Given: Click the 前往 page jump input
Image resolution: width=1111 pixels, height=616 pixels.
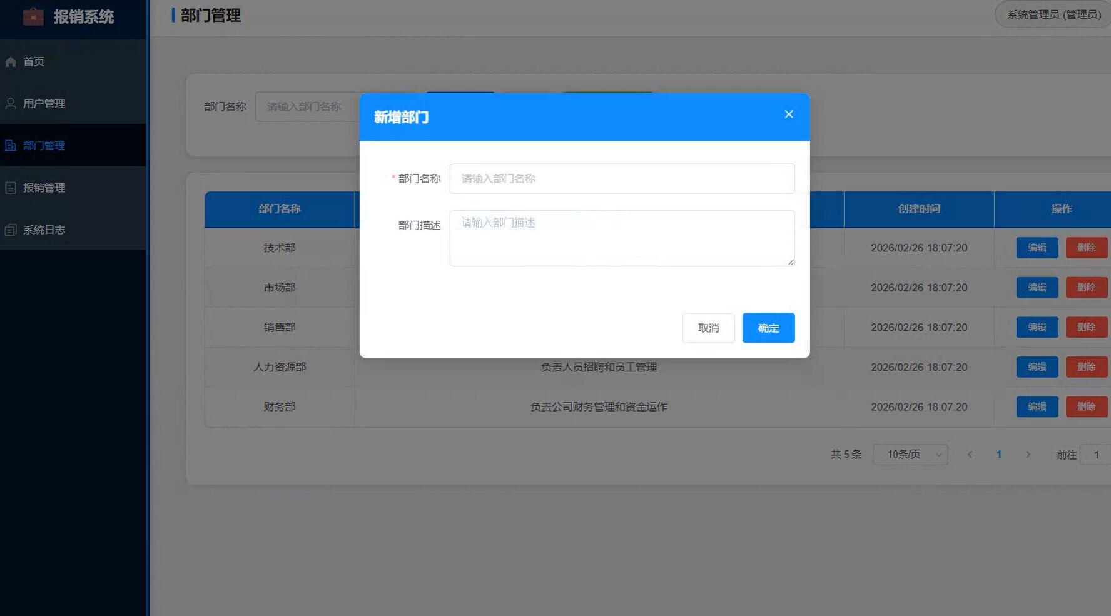Looking at the screenshot, I should pos(1096,455).
